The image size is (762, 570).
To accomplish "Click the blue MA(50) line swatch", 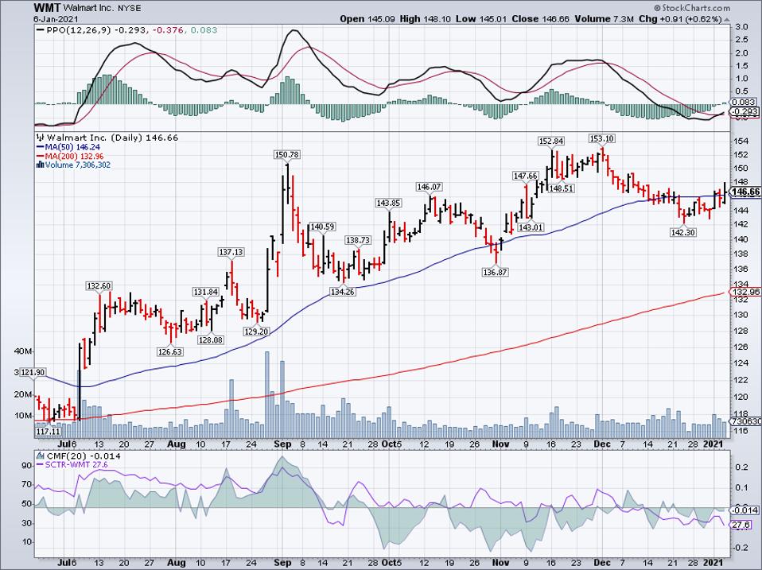I will [39, 147].
